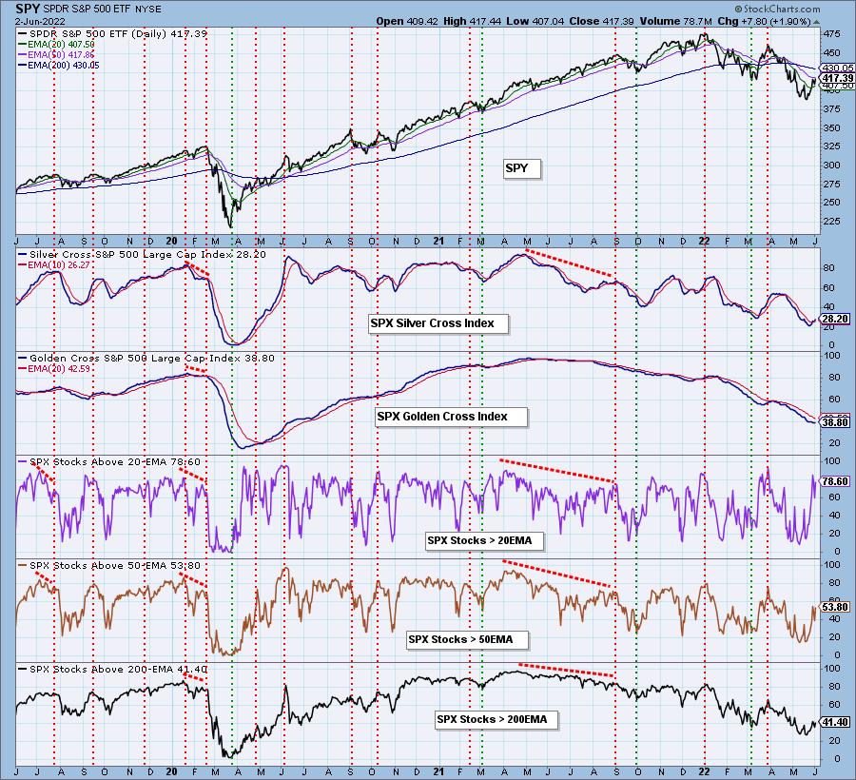Image resolution: width=856 pixels, height=780 pixels.
Task: Click the 41.40 value tag
Action: [836, 722]
